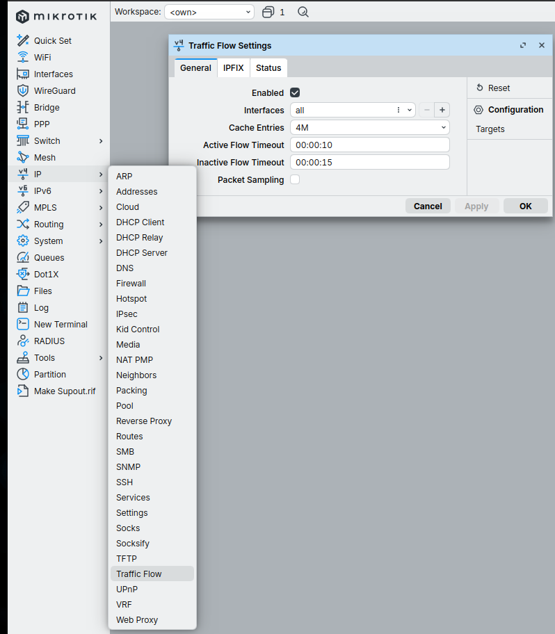Open Quick Set from sidebar icon
Viewport: 555px width, 634px height.
click(x=23, y=40)
